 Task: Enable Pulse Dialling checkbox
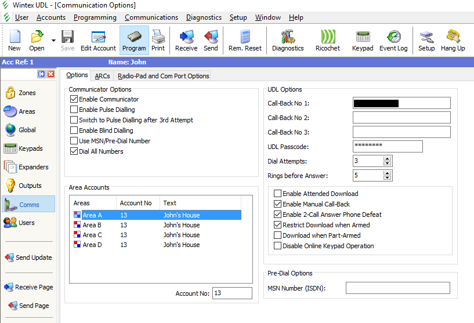(x=74, y=110)
